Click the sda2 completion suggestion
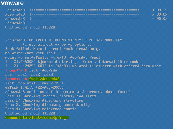Viewport: 173px width, 129px height. tap(35, 75)
